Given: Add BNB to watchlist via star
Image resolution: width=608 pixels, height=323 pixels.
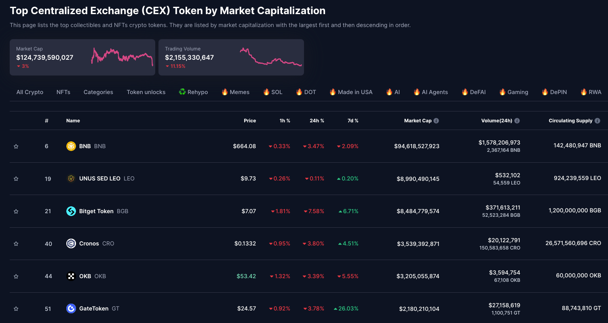Looking at the screenshot, I should [16, 146].
